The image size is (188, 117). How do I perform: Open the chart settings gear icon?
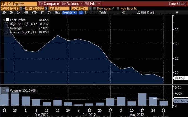coord(177,12)
